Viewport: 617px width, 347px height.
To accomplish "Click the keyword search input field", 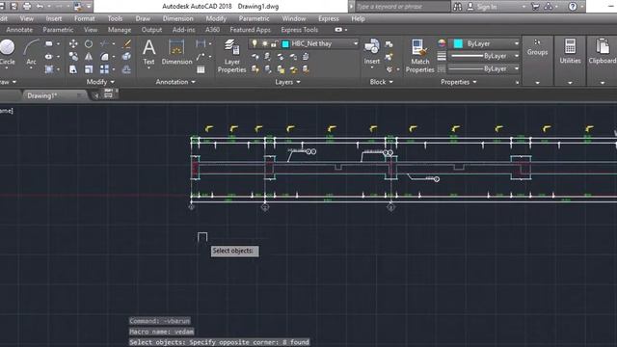I will click(402, 7).
